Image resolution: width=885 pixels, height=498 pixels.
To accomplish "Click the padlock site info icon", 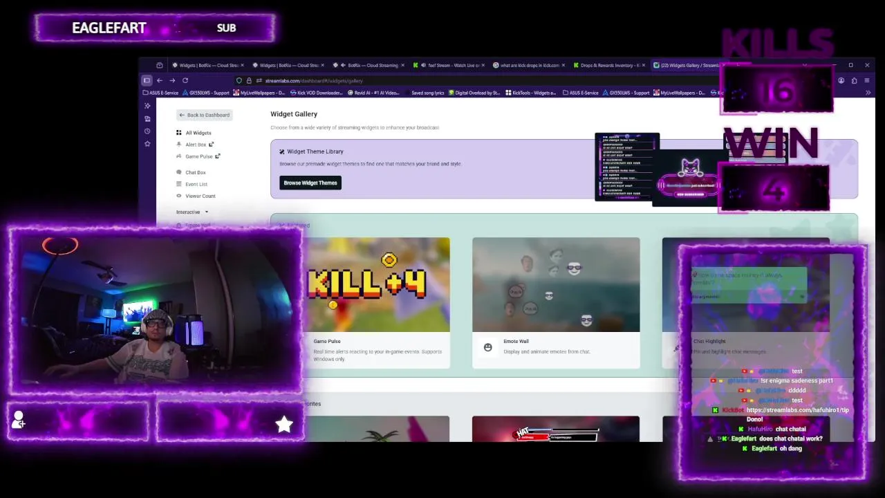I will 249,80.
